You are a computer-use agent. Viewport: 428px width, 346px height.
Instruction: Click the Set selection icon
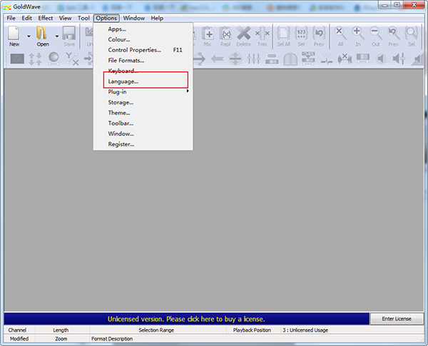pyautogui.click(x=301, y=34)
